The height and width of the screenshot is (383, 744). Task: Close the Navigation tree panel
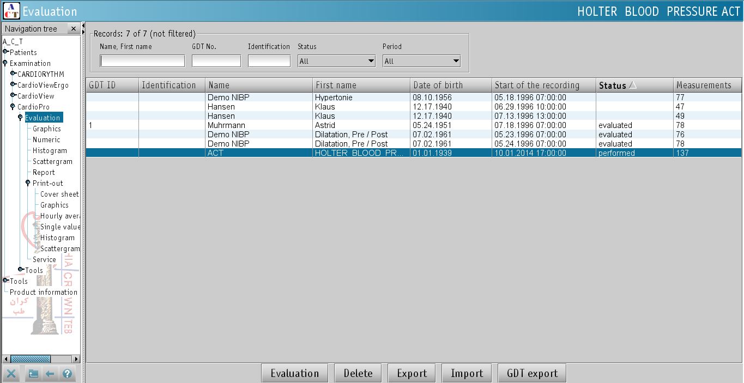[x=74, y=28]
